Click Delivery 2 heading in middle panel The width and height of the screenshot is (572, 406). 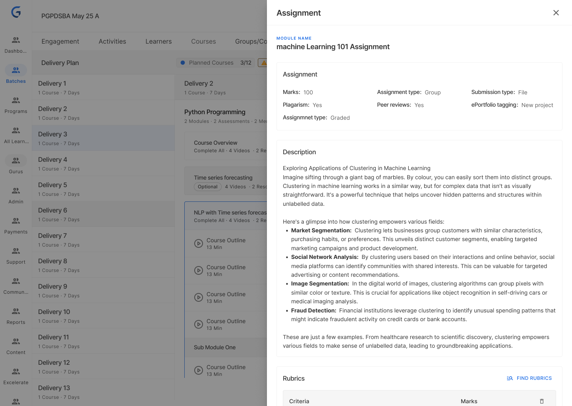pos(199,83)
